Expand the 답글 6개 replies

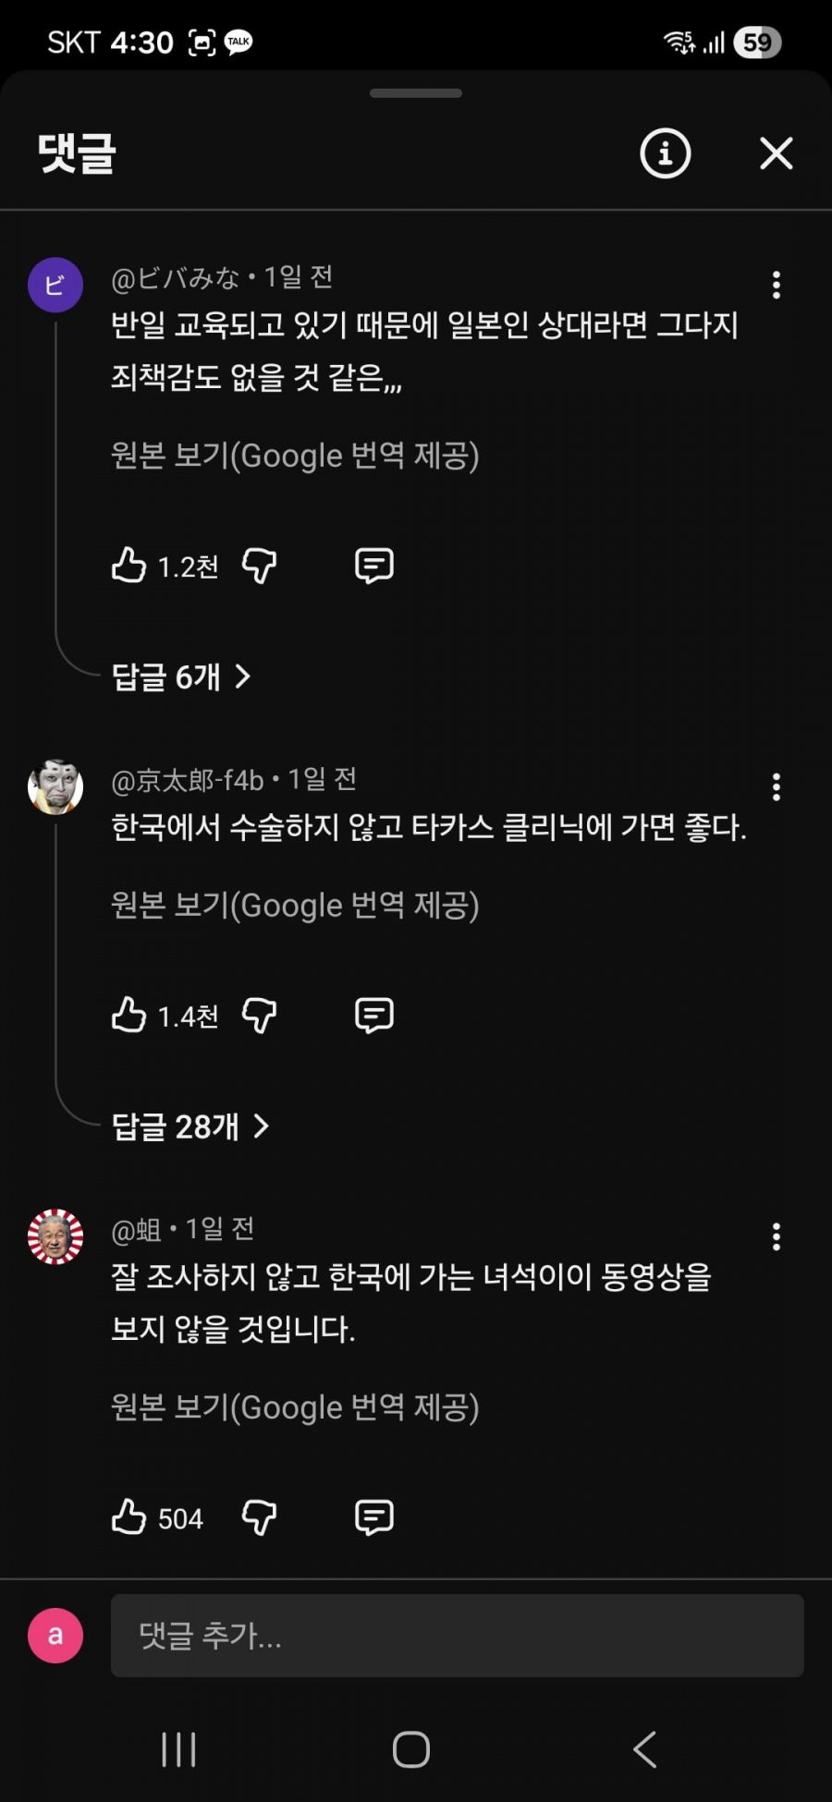181,676
